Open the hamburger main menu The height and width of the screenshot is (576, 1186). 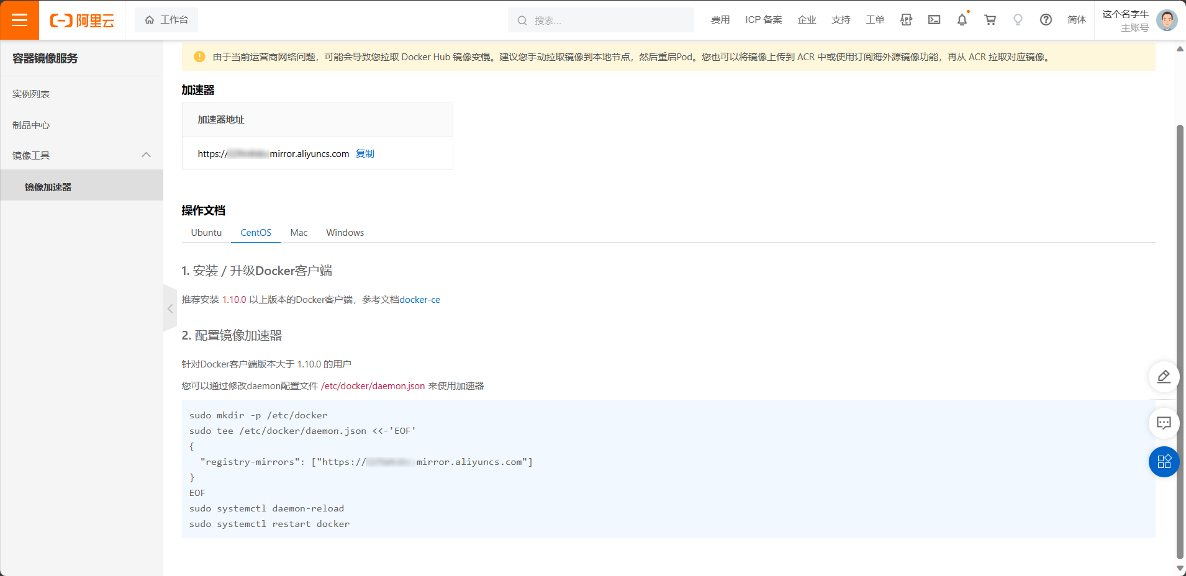tap(19, 20)
